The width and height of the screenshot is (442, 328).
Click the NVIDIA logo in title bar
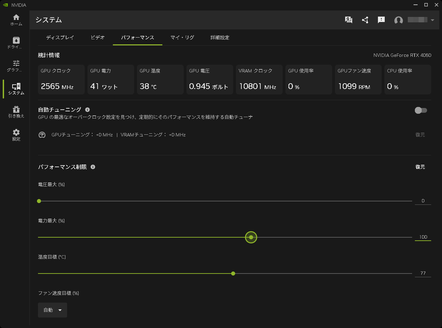5,5
